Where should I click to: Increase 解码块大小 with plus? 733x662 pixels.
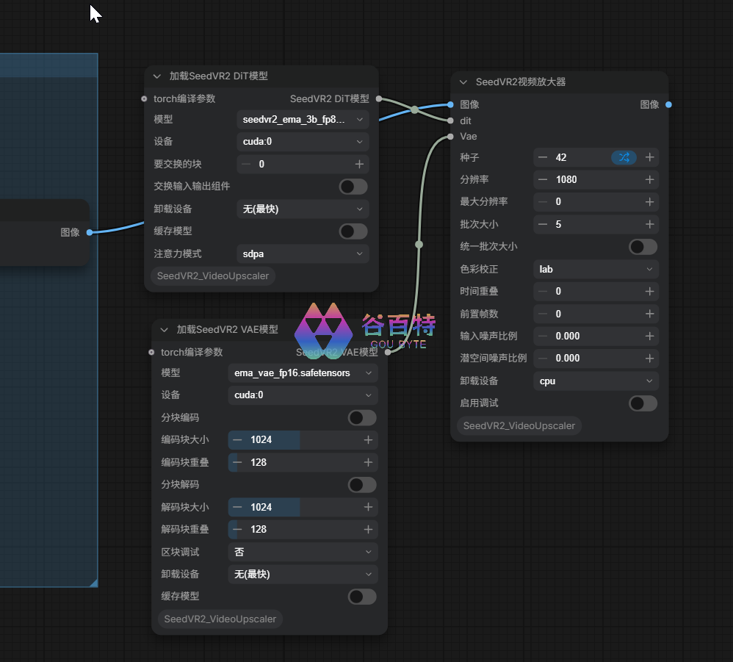(x=368, y=507)
